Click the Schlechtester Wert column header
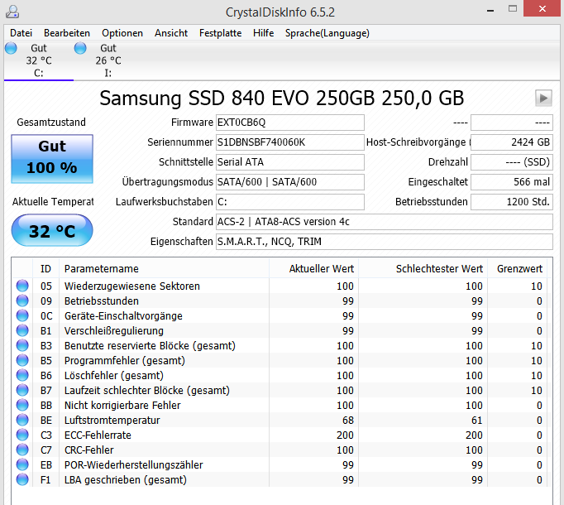564x505 pixels. coord(423,269)
